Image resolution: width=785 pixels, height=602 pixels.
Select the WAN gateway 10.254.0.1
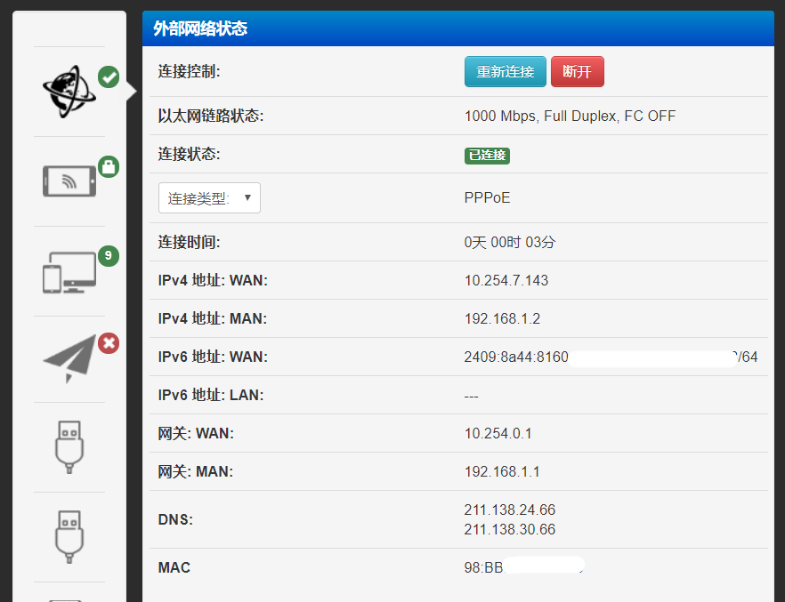pyautogui.click(x=498, y=434)
